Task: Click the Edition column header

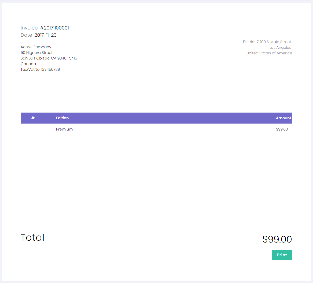Action: pyautogui.click(x=62, y=118)
